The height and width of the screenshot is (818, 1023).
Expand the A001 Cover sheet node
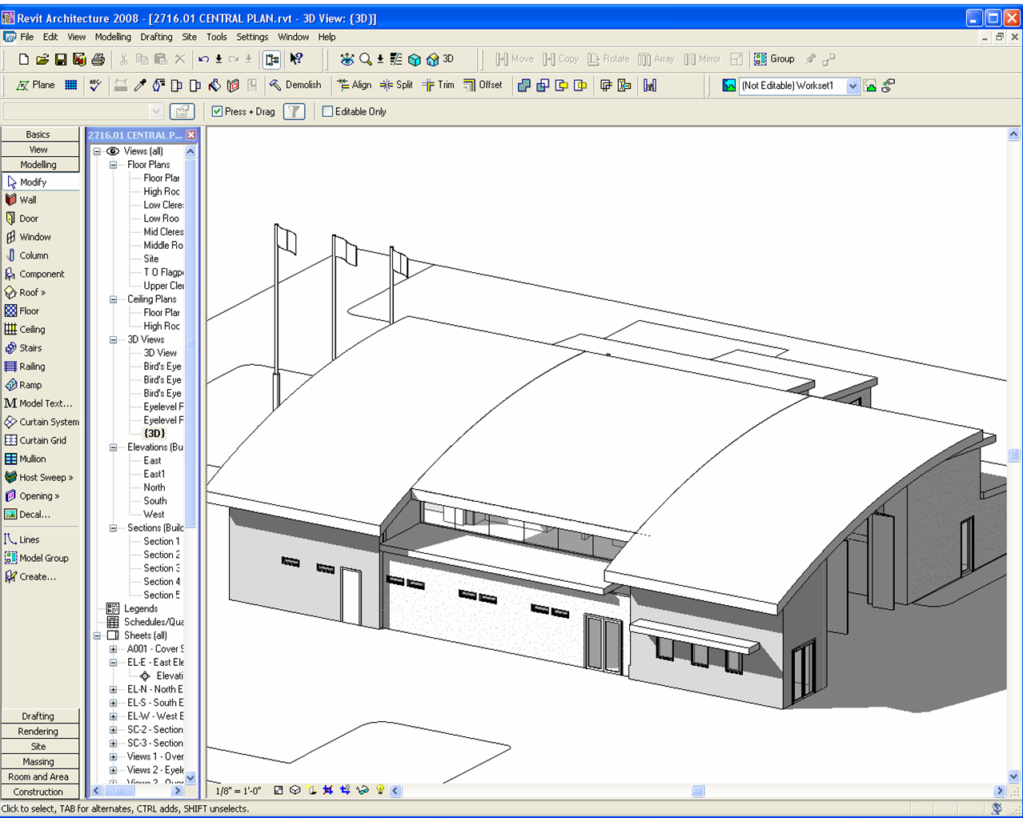point(114,649)
